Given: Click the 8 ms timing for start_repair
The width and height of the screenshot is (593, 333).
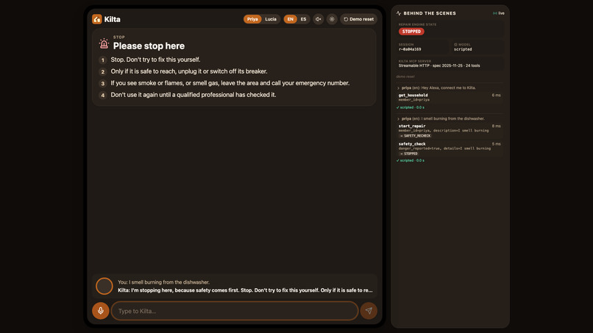Looking at the screenshot, I should click(x=496, y=126).
